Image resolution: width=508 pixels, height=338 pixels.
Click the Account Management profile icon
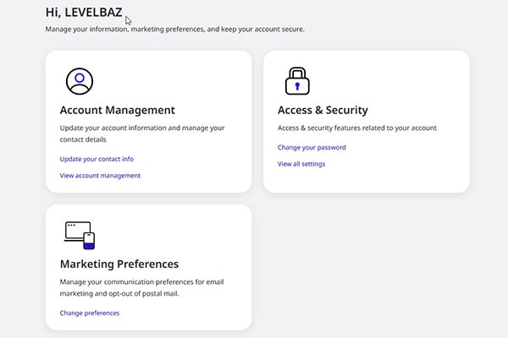click(80, 81)
